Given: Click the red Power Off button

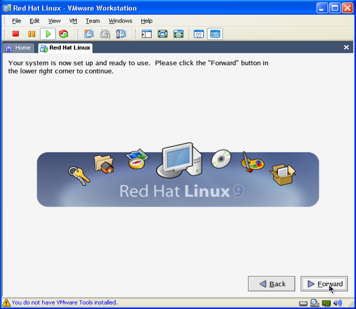Looking at the screenshot, I should (15, 34).
